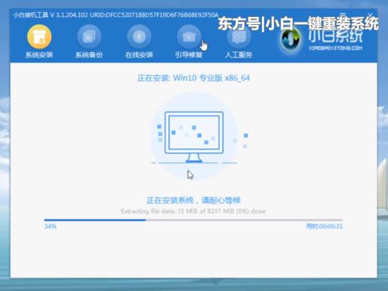Choose the 引导修复 boot repair icon

pos(189,37)
